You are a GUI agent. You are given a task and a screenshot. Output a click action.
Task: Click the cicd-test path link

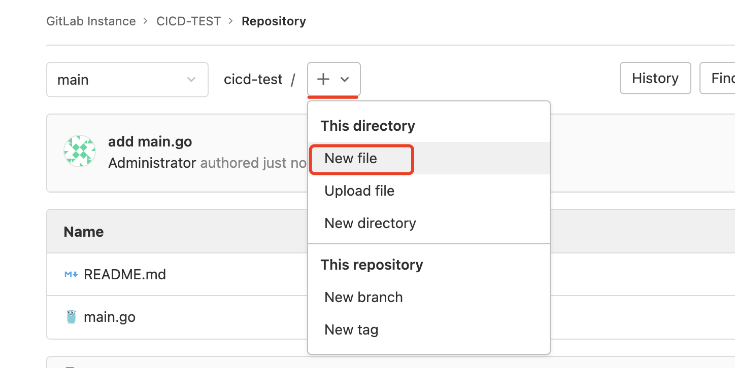click(253, 80)
